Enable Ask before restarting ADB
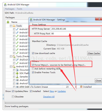 coord(33,69)
